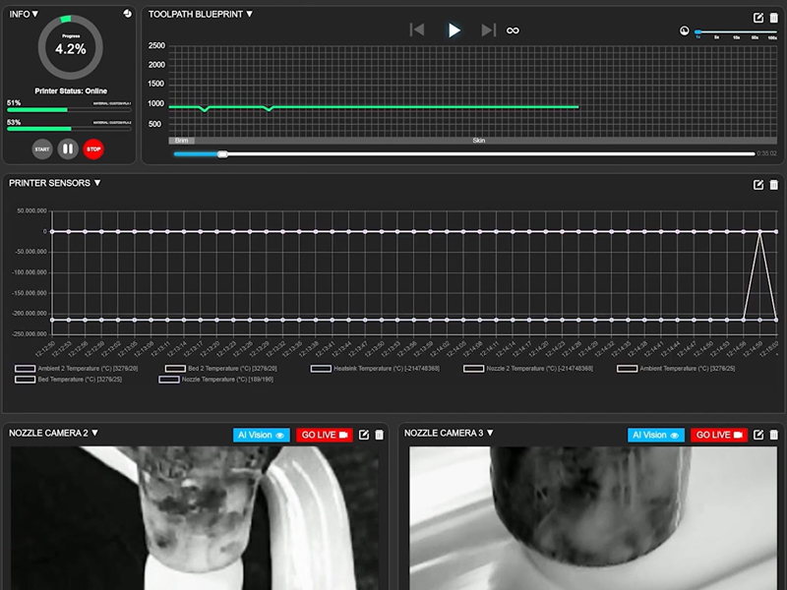Toggle Ambient 2 Temperature legend series
The height and width of the screenshot is (590, 787).
click(x=27, y=369)
